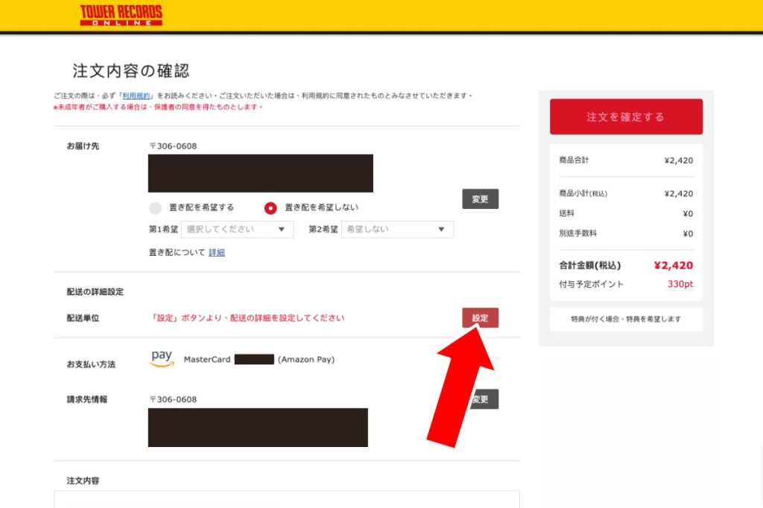763x508 pixels.
Task: Click 変更 button for お届け先 address
Action: pyautogui.click(x=480, y=199)
